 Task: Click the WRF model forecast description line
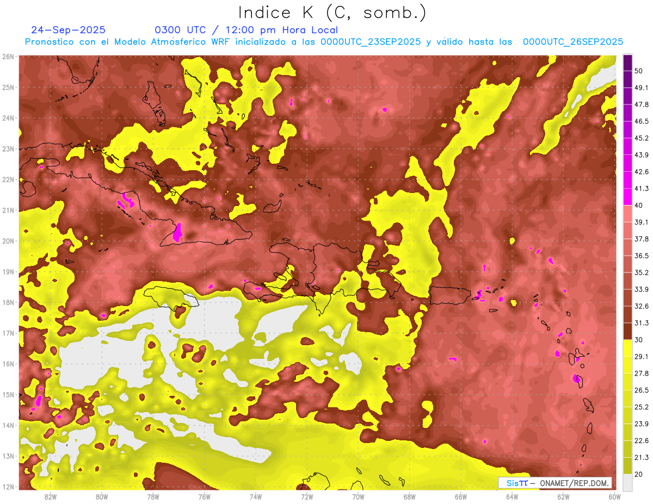[324, 42]
